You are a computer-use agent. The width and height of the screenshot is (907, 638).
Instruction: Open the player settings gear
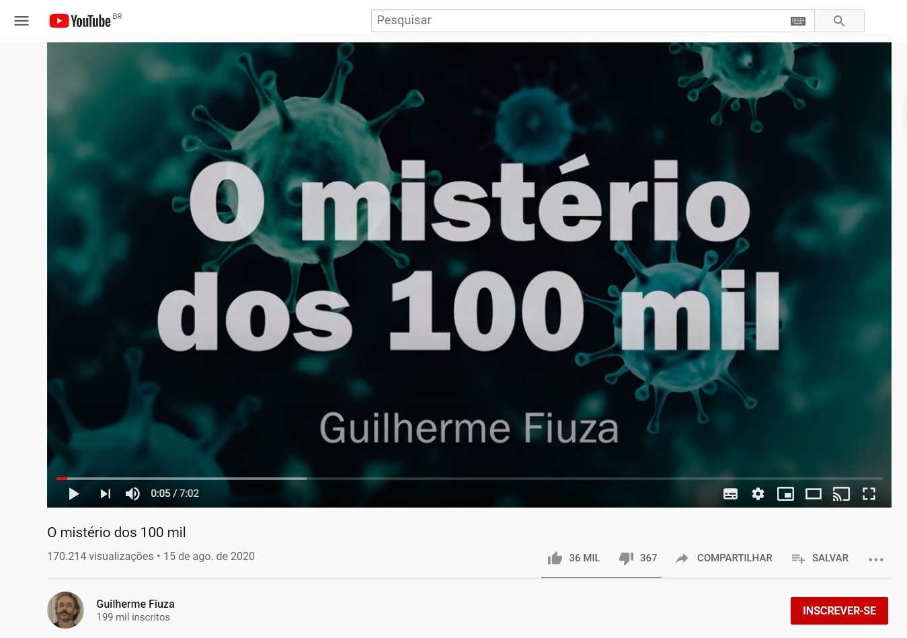click(758, 494)
